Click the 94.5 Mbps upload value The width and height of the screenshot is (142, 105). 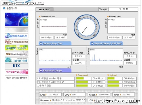coord(130,82)
